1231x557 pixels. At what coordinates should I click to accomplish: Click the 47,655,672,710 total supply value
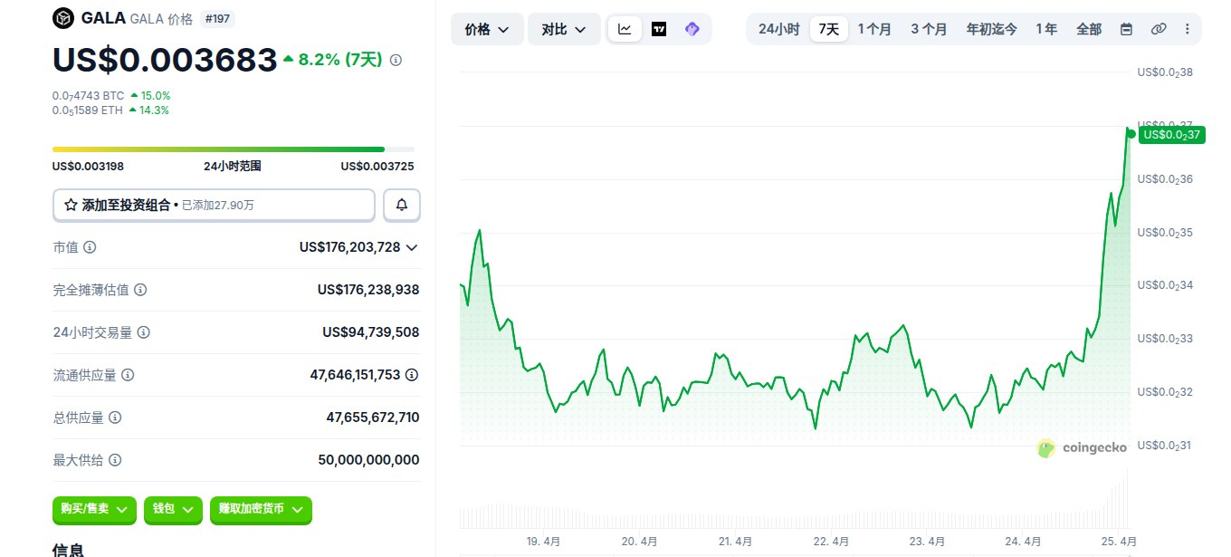pyautogui.click(x=373, y=418)
